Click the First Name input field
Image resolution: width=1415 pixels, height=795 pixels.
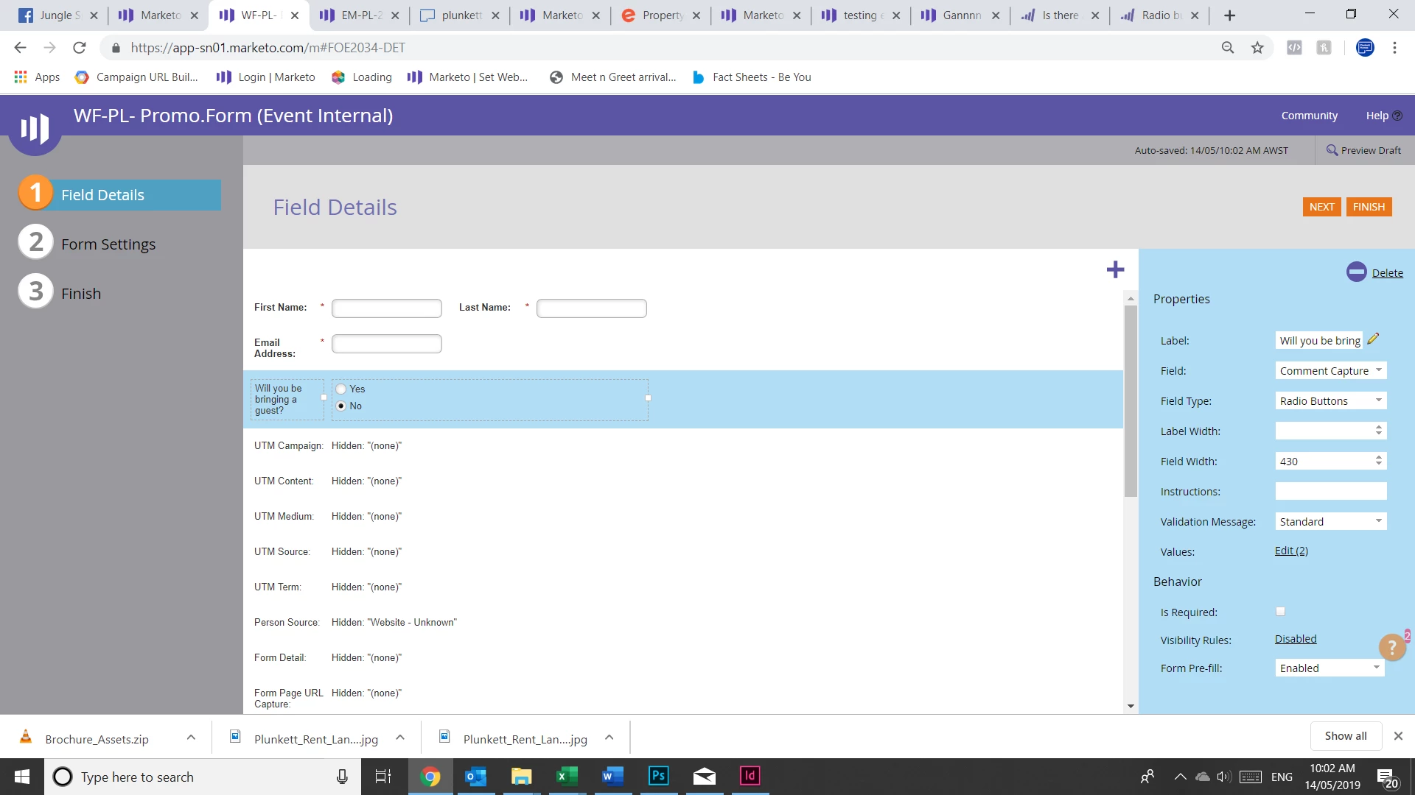pos(386,308)
